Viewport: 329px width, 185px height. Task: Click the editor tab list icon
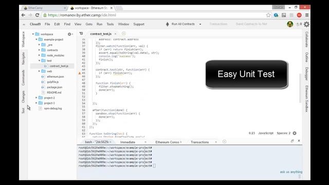81,33
